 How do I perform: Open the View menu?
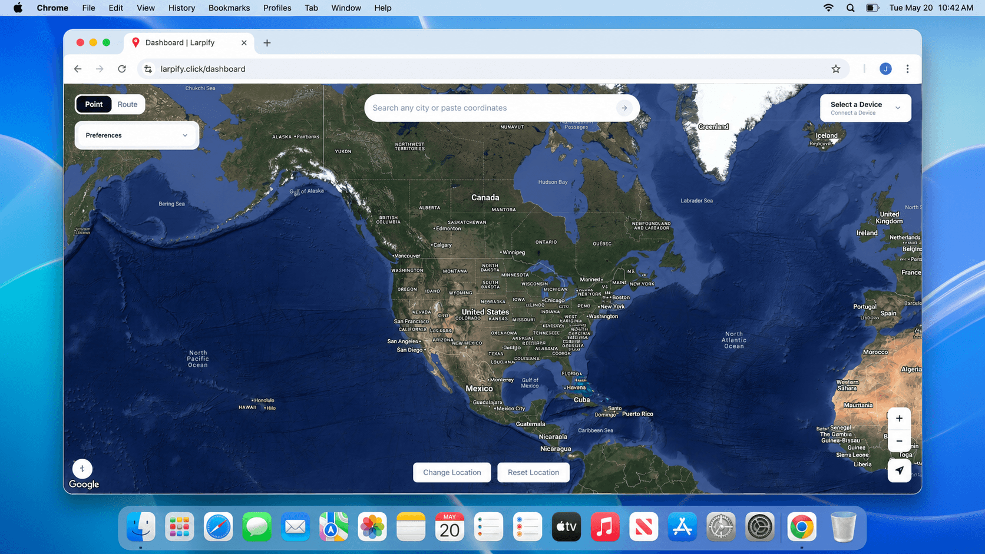coord(146,8)
